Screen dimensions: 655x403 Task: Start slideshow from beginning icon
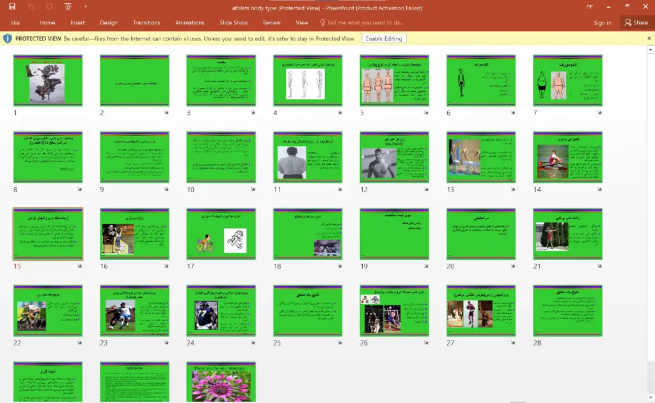(68, 7)
